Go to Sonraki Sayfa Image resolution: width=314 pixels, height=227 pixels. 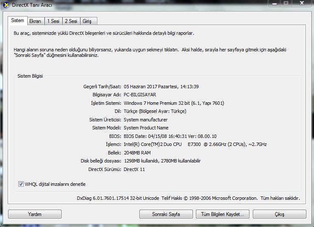(x=166, y=214)
